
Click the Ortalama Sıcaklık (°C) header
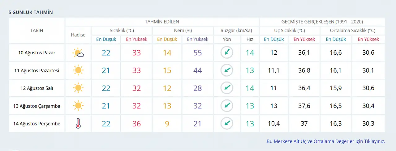coord(353,31)
